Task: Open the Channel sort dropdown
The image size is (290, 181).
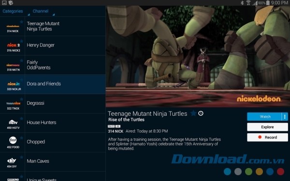Action: pyautogui.click(x=43, y=11)
